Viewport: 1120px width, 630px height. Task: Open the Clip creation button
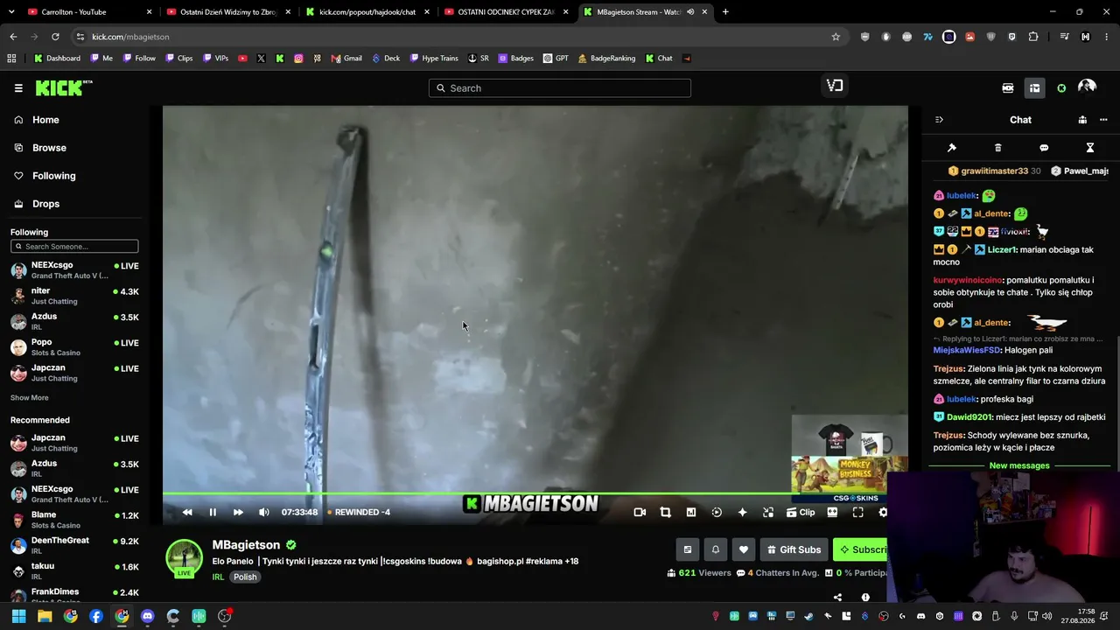[801, 513]
